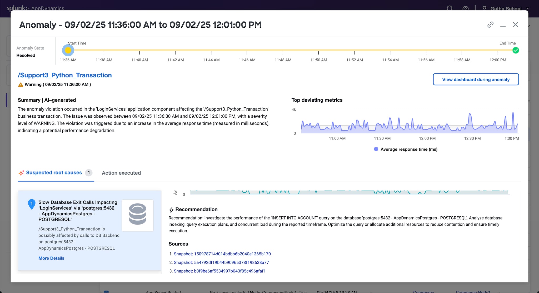Toggle Average response time legend swatch
The height and width of the screenshot is (293, 539).
pos(376,149)
